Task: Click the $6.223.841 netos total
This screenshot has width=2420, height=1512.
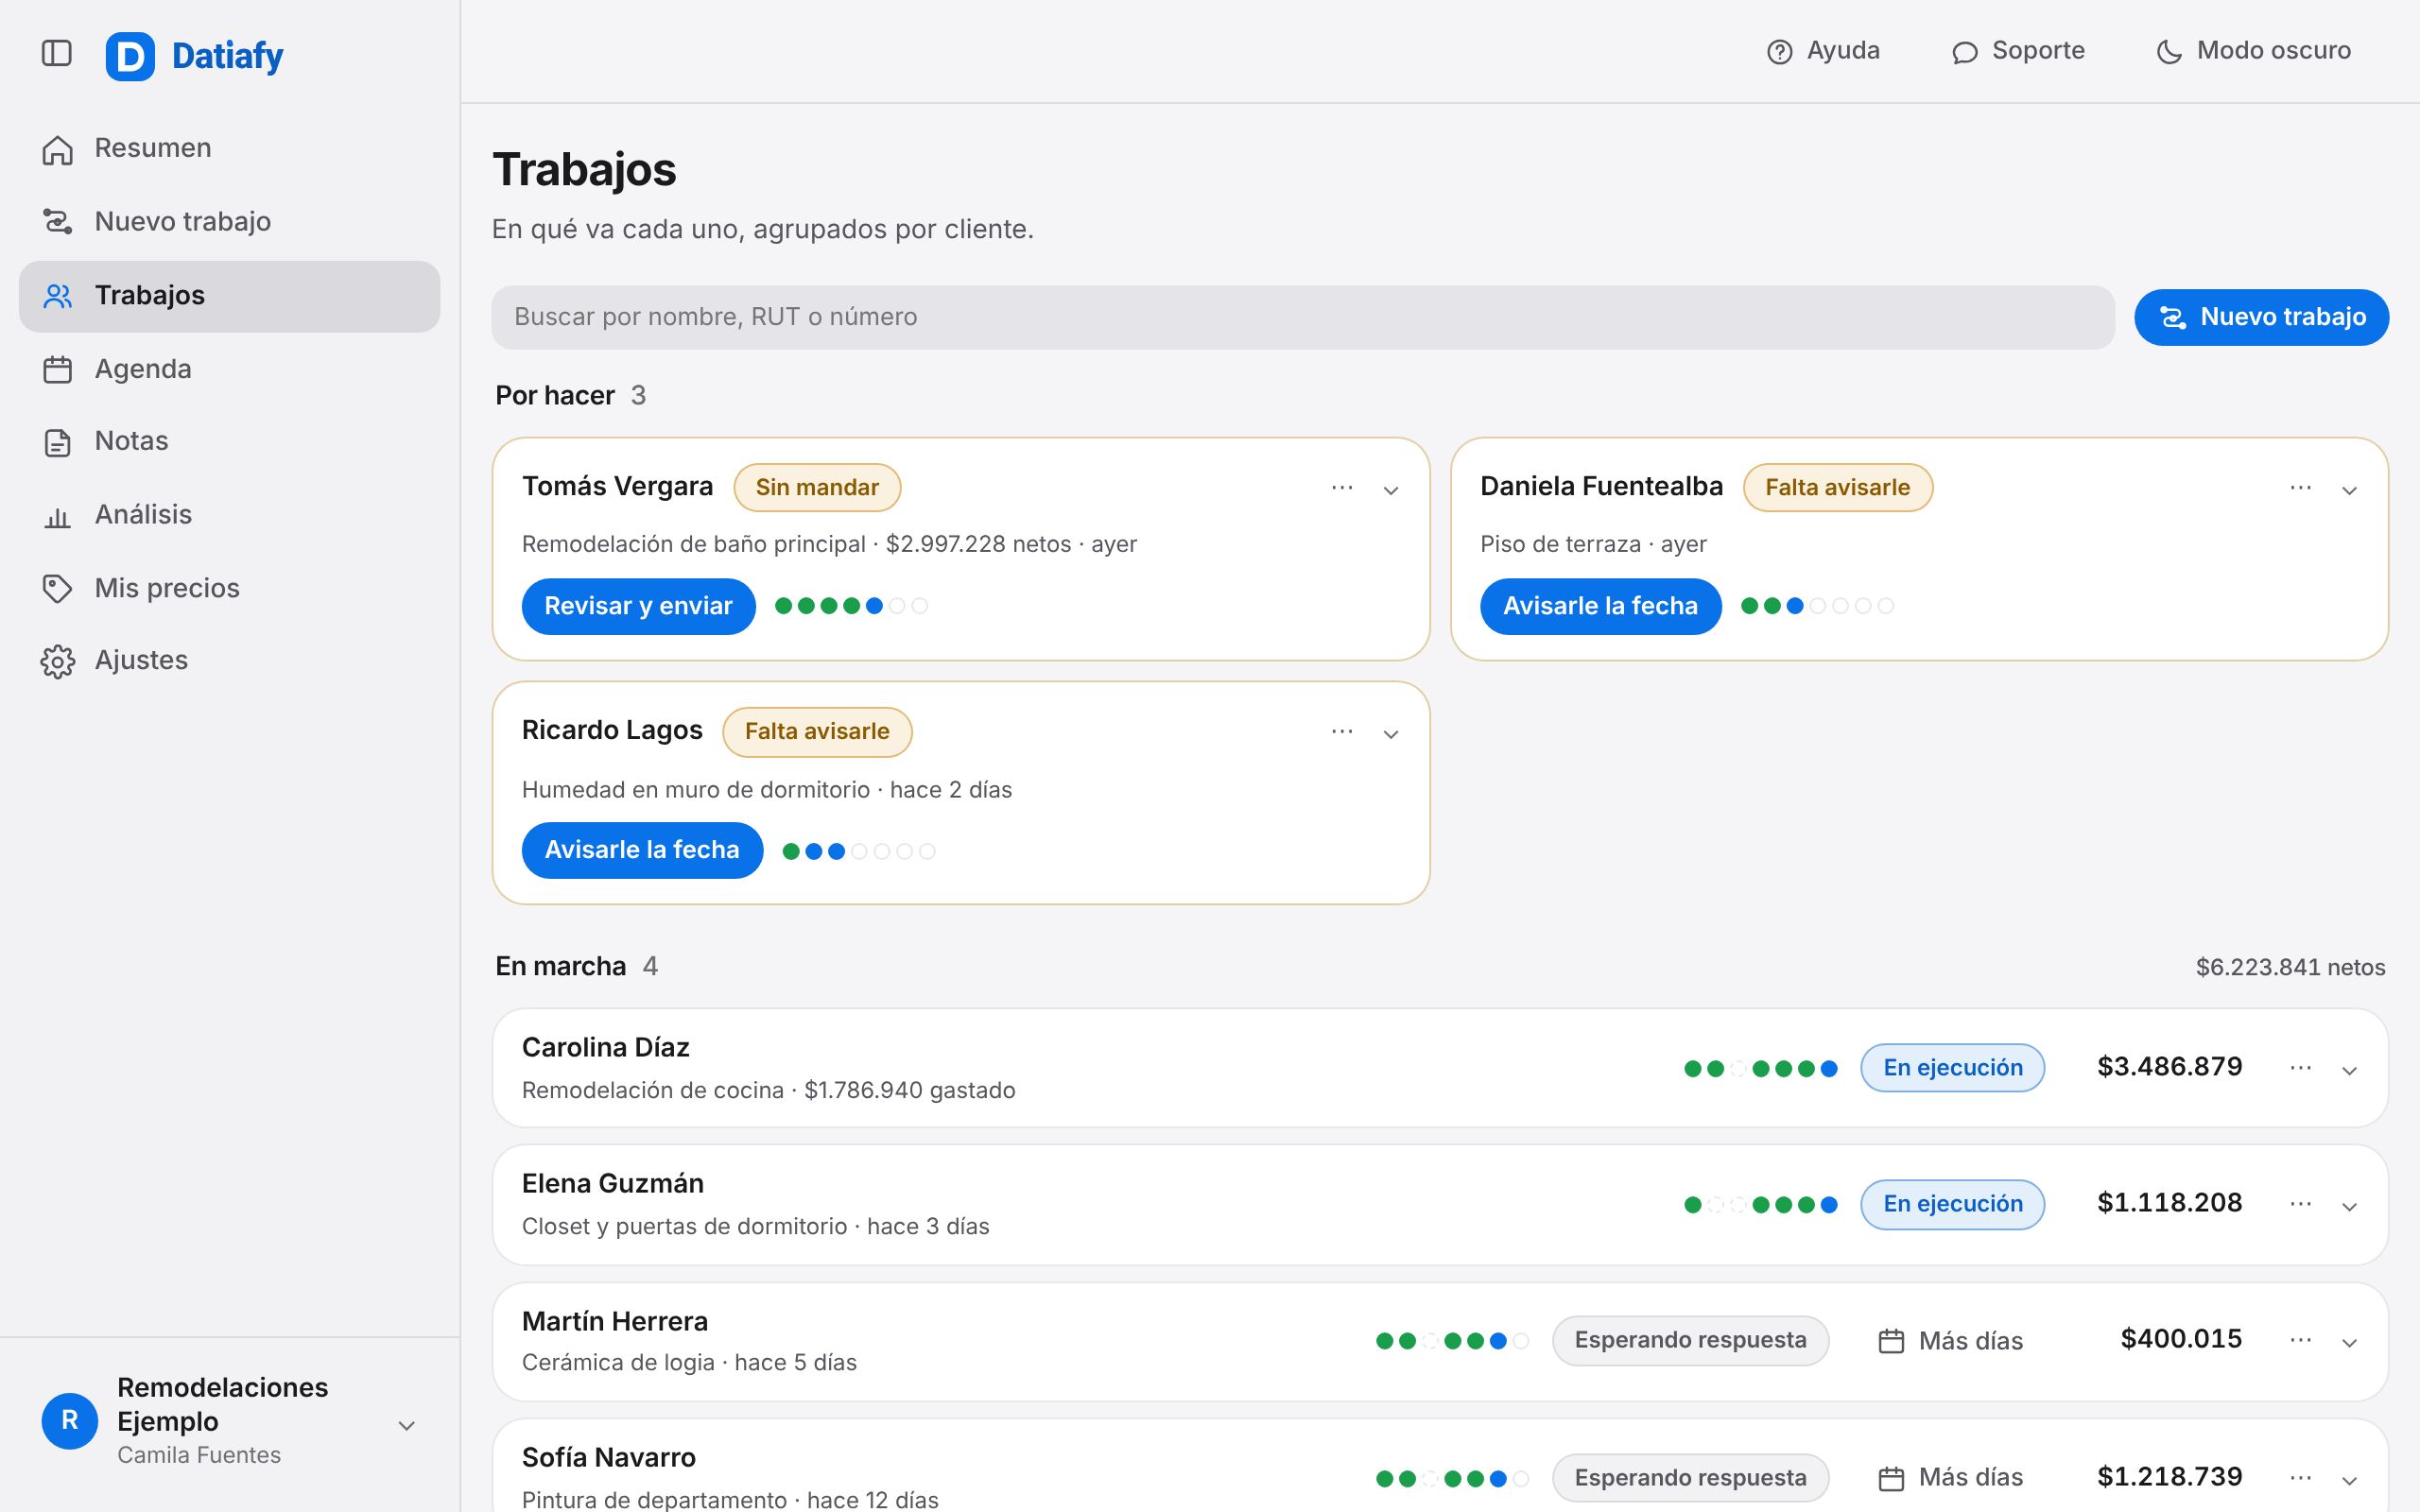Action: click(2290, 967)
